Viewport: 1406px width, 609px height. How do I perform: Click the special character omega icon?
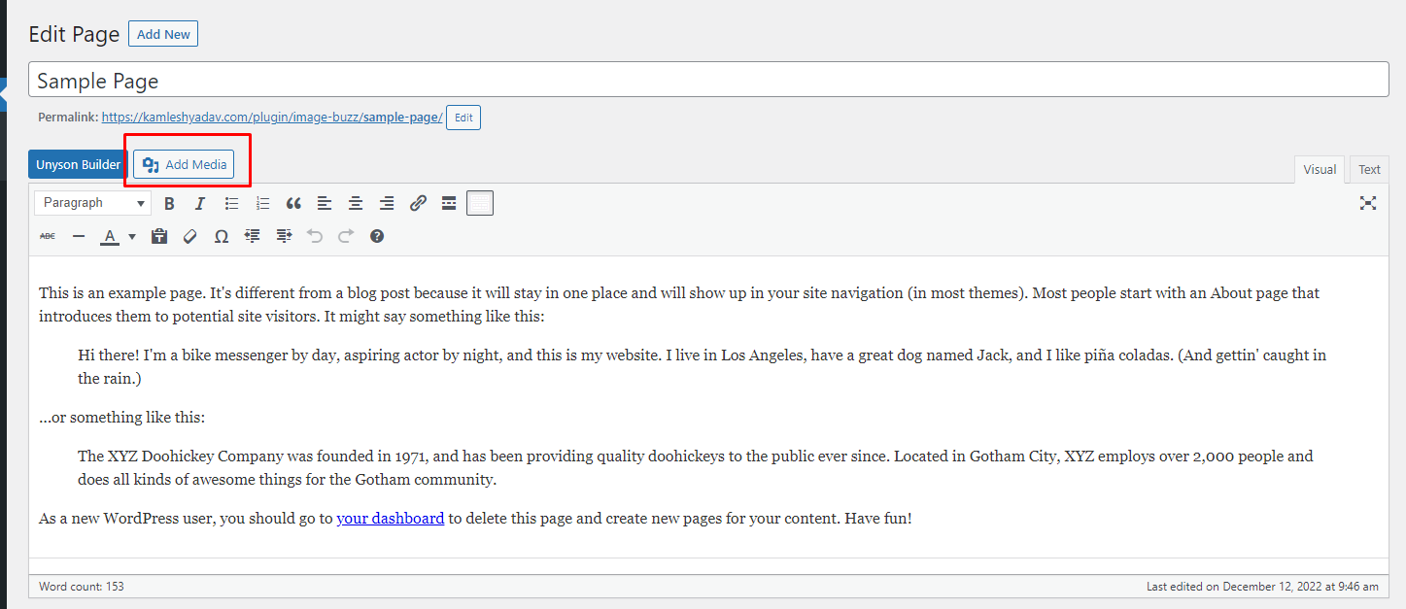tap(222, 236)
